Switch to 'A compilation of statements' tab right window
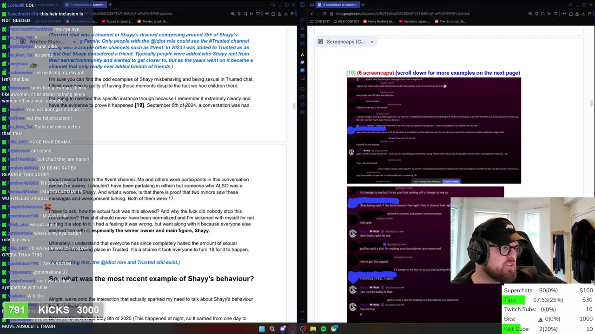Image resolution: width=595 pixels, height=334 pixels. tap(337, 5)
